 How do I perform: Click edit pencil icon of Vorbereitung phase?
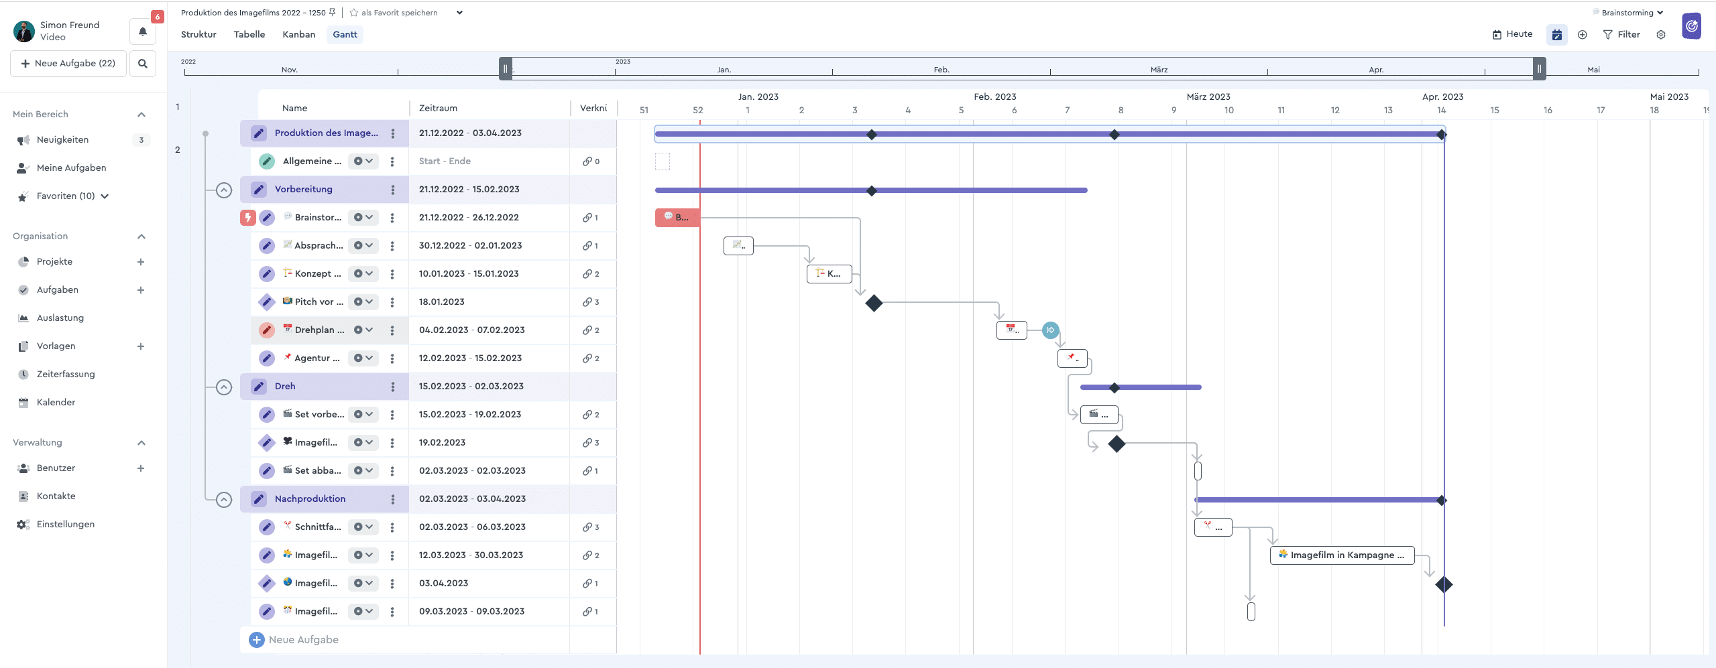(x=259, y=190)
